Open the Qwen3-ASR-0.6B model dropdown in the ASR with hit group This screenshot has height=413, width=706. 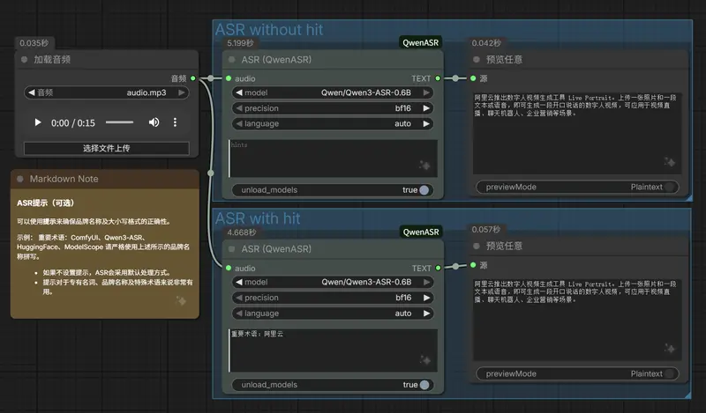tap(333, 282)
